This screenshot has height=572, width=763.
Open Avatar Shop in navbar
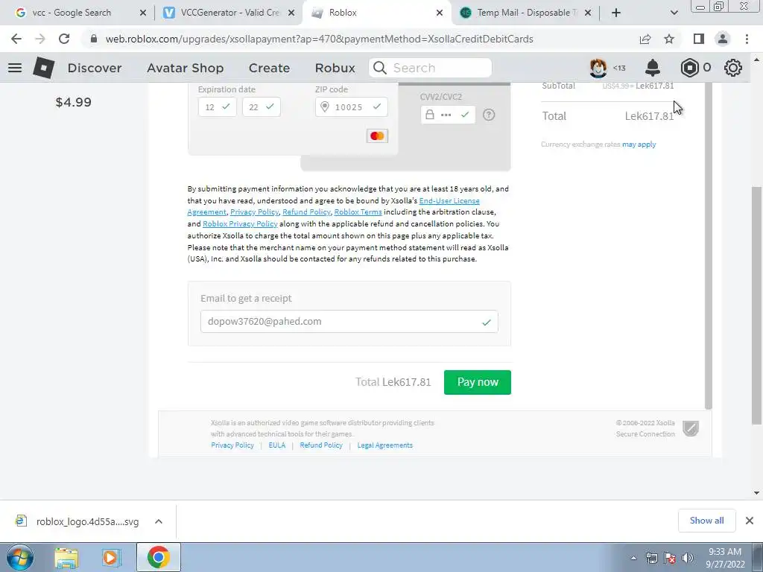[x=186, y=68]
